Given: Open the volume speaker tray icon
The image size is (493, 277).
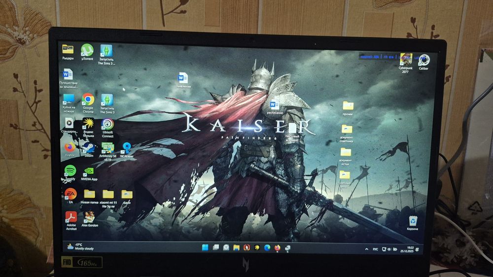Looking at the screenshot, I should click(389, 249).
